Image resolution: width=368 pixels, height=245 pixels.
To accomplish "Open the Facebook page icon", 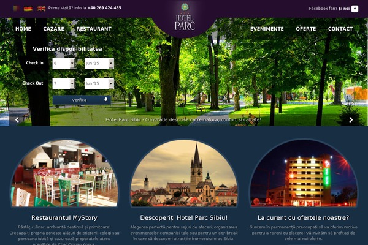I will (355, 9).
